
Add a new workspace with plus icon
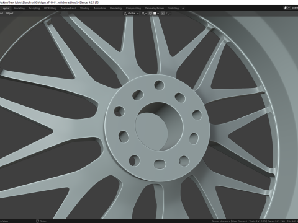click(x=183, y=9)
